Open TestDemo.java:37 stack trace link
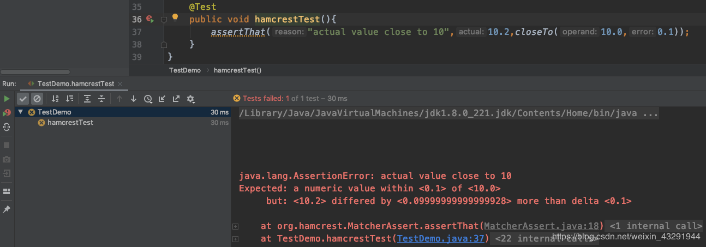 tap(440, 238)
